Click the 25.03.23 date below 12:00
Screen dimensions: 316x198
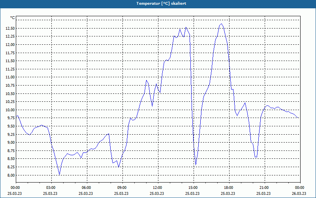click(x=157, y=193)
